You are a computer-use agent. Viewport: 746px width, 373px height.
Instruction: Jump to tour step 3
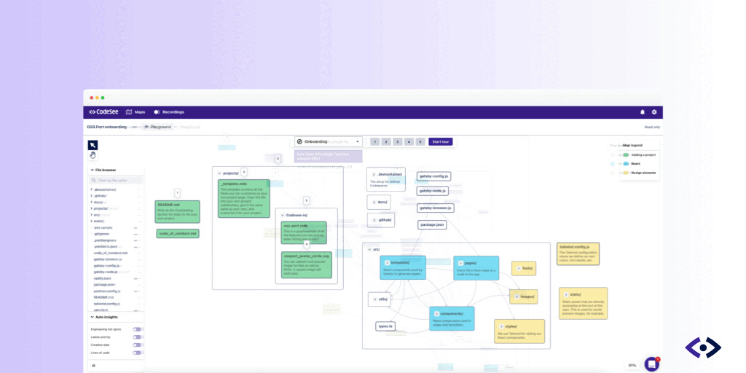tap(398, 142)
